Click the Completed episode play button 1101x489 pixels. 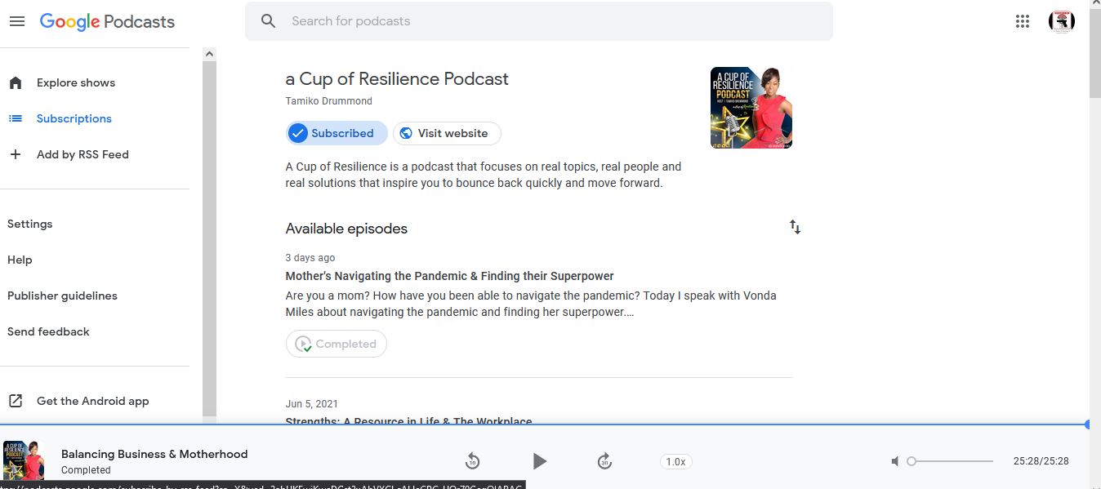337,344
